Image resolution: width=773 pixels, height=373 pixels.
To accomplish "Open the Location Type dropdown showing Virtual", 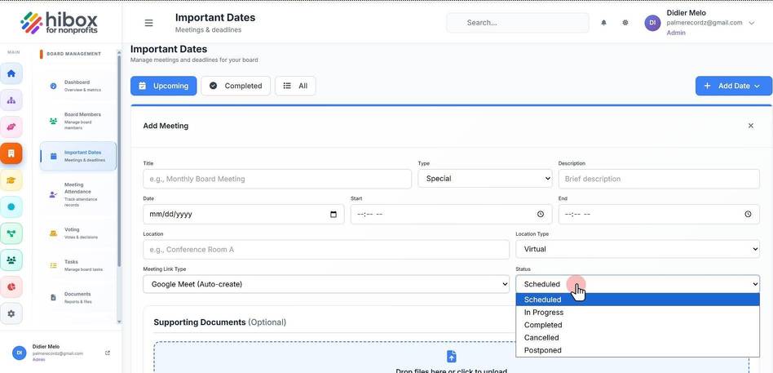I will [638, 249].
